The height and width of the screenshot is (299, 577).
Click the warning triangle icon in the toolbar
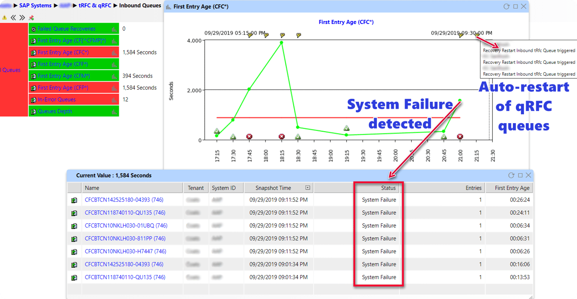pyautogui.click(x=5, y=17)
